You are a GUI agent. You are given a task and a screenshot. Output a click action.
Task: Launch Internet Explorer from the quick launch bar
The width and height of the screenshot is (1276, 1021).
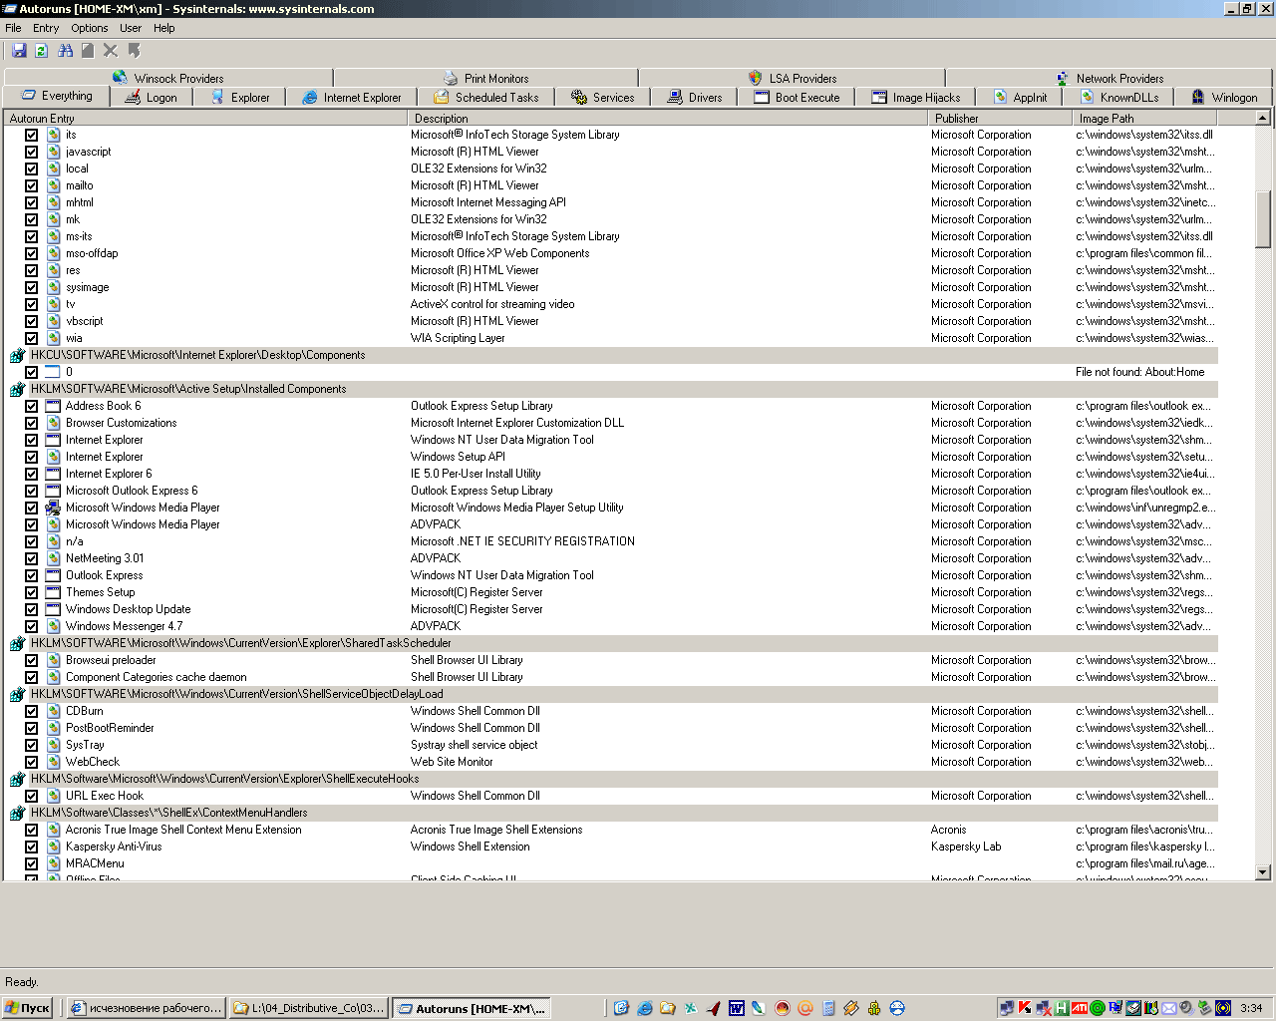click(645, 1008)
